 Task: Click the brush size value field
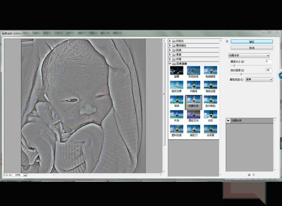(x=268, y=62)
